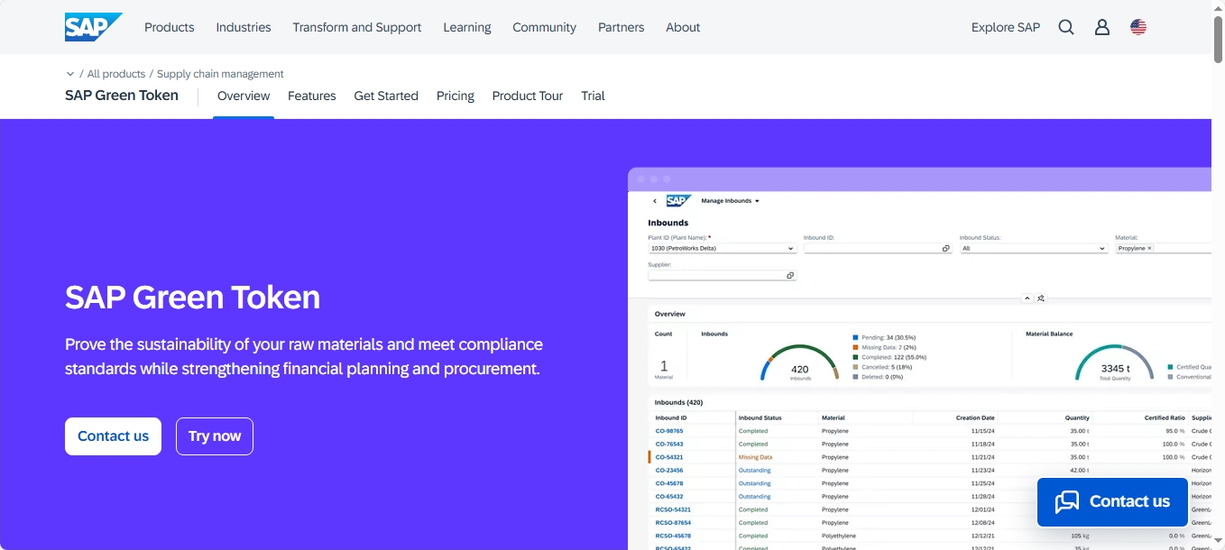Screen dimensions: 1225x550
Task: Open the Trial tab
Action: point(593,96)
